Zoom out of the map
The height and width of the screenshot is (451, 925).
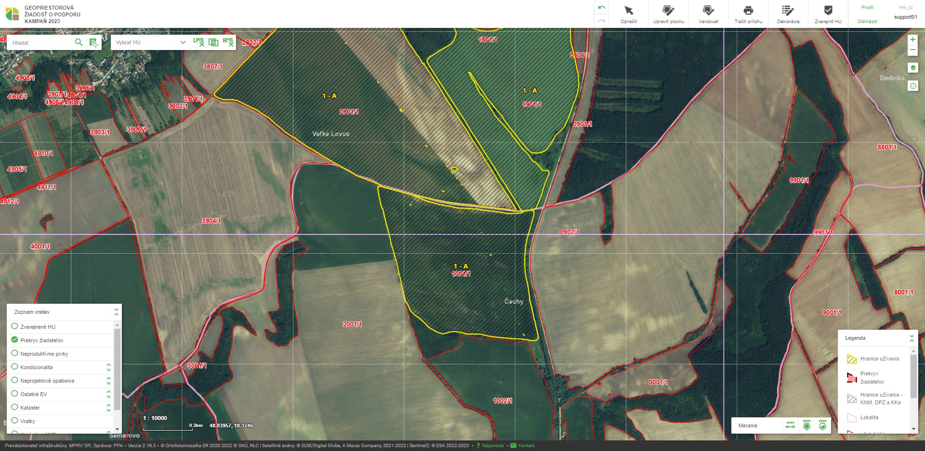click(x=912, y=50)
